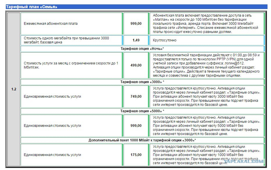Click the 1,49 per-megabyte price

[x=136, y=40]
